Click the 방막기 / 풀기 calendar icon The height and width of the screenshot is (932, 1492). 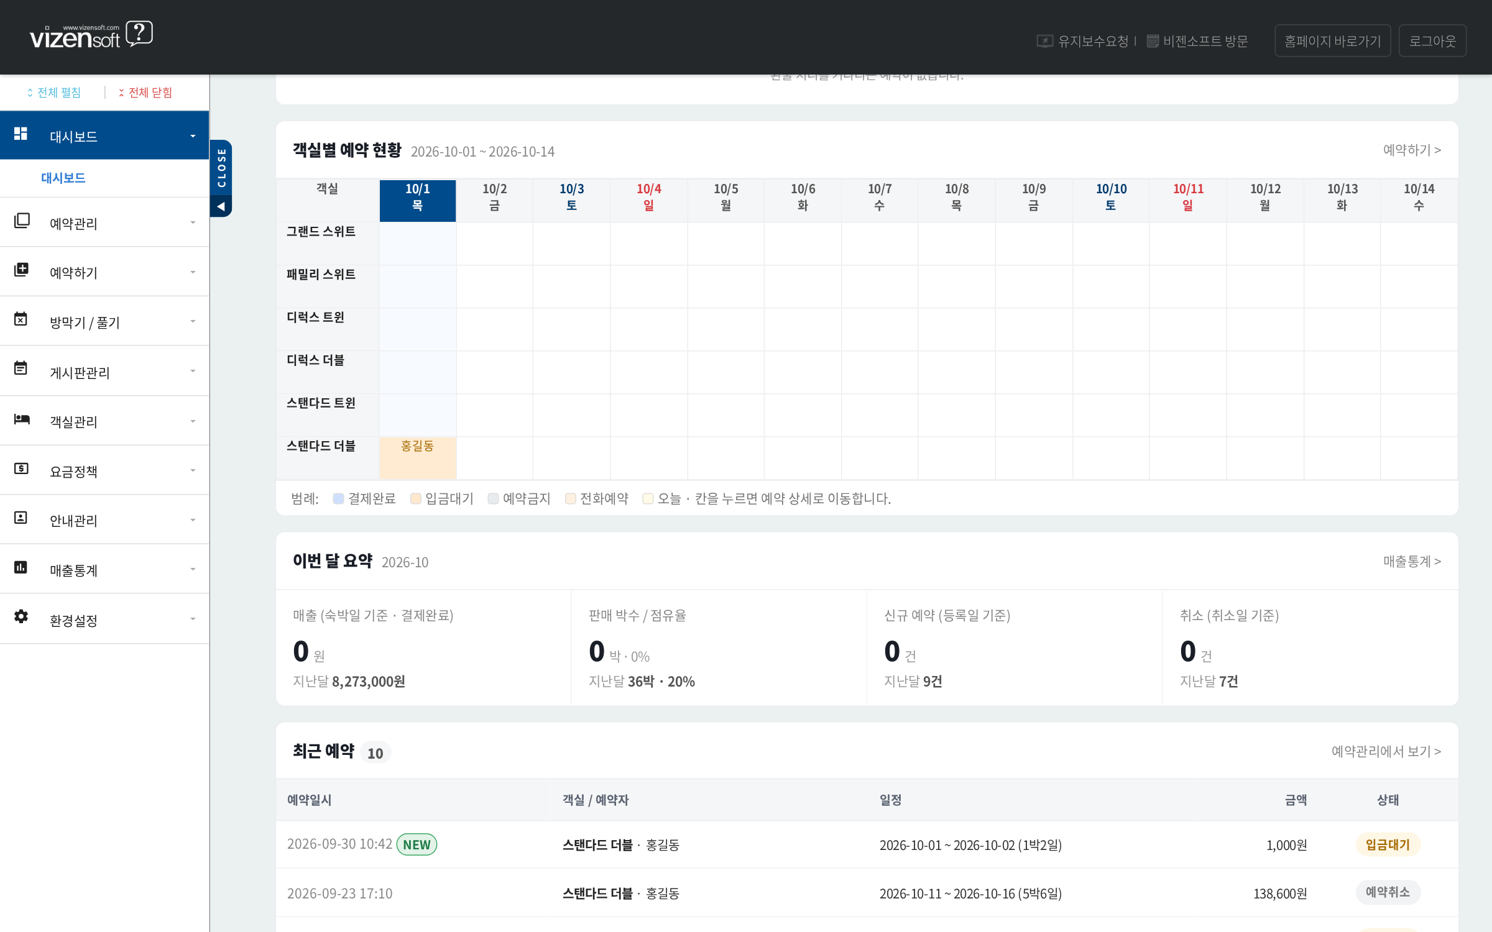pos(21,319)
